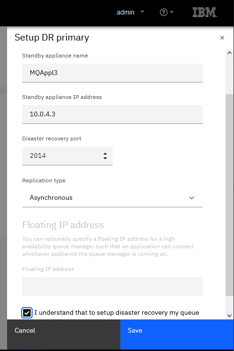
Task: Click the Floating IP address input field
Action: (x=112, y=286)
